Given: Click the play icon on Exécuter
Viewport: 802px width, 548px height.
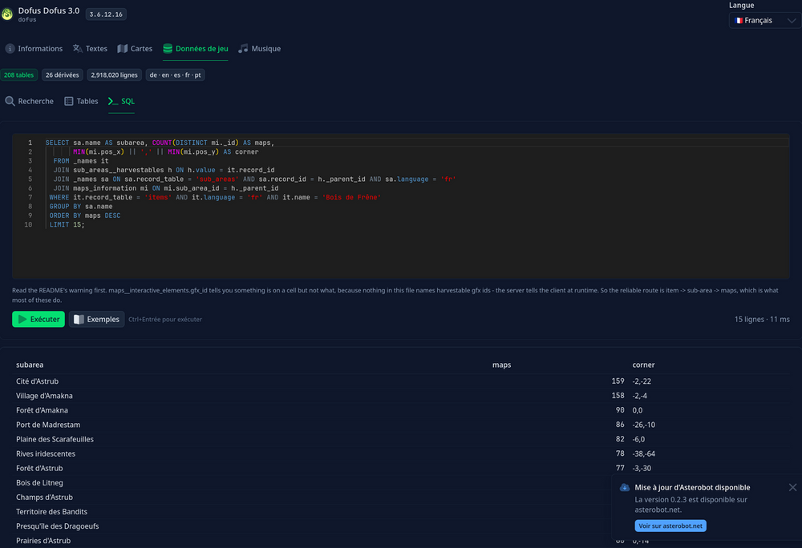Looking at the screenshot, I should click(22, 319).
